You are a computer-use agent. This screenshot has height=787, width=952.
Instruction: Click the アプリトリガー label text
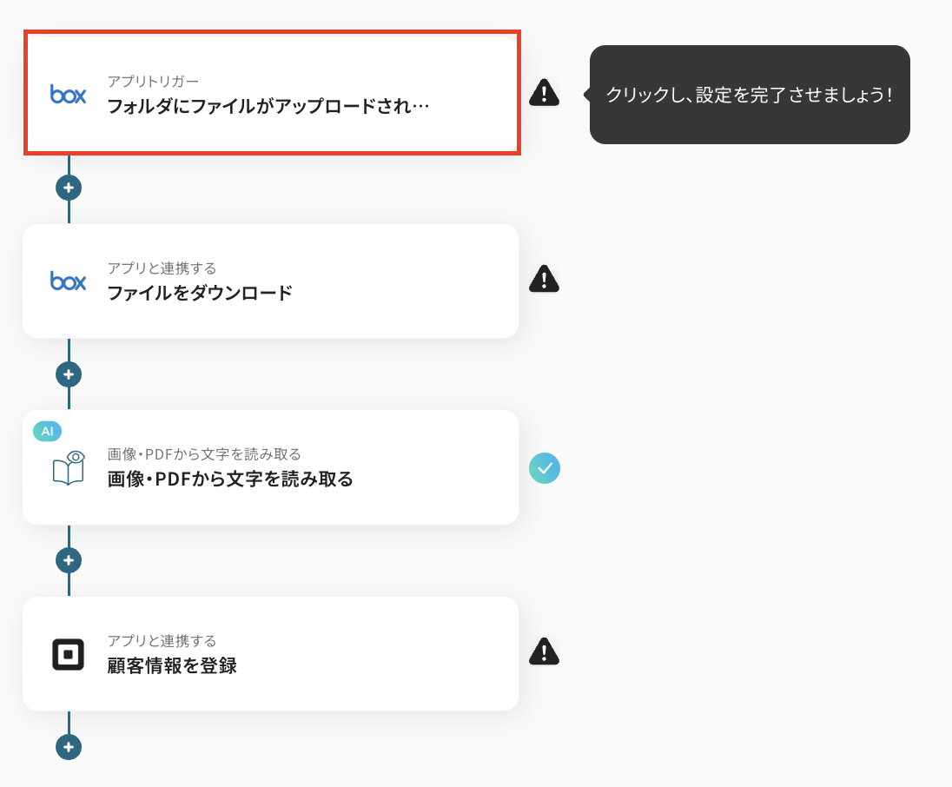tap(153, 82)
